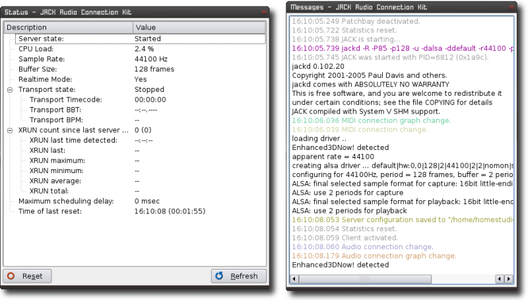The width and height of the screenshot is (528, 300).
Task: Click the blue circular arrow Refresh icon
Action: [219, 276]
